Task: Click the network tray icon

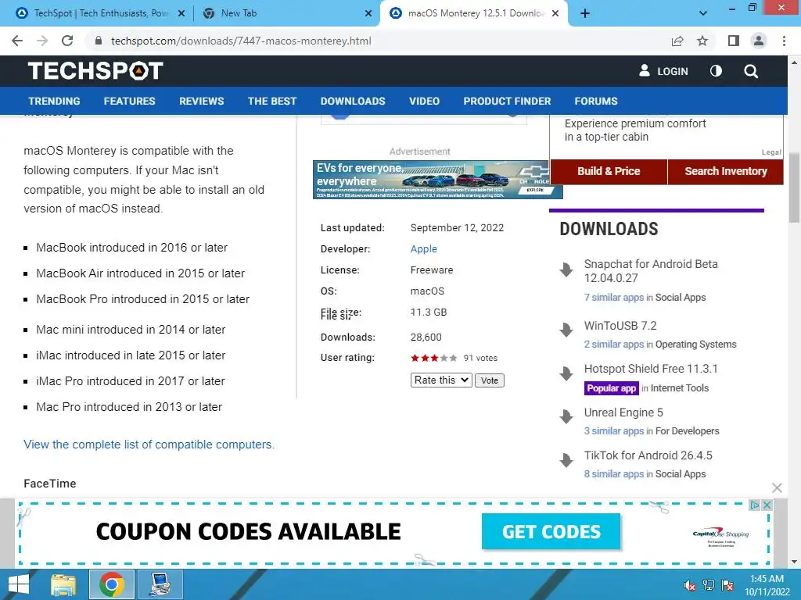Action: [709, 585]
